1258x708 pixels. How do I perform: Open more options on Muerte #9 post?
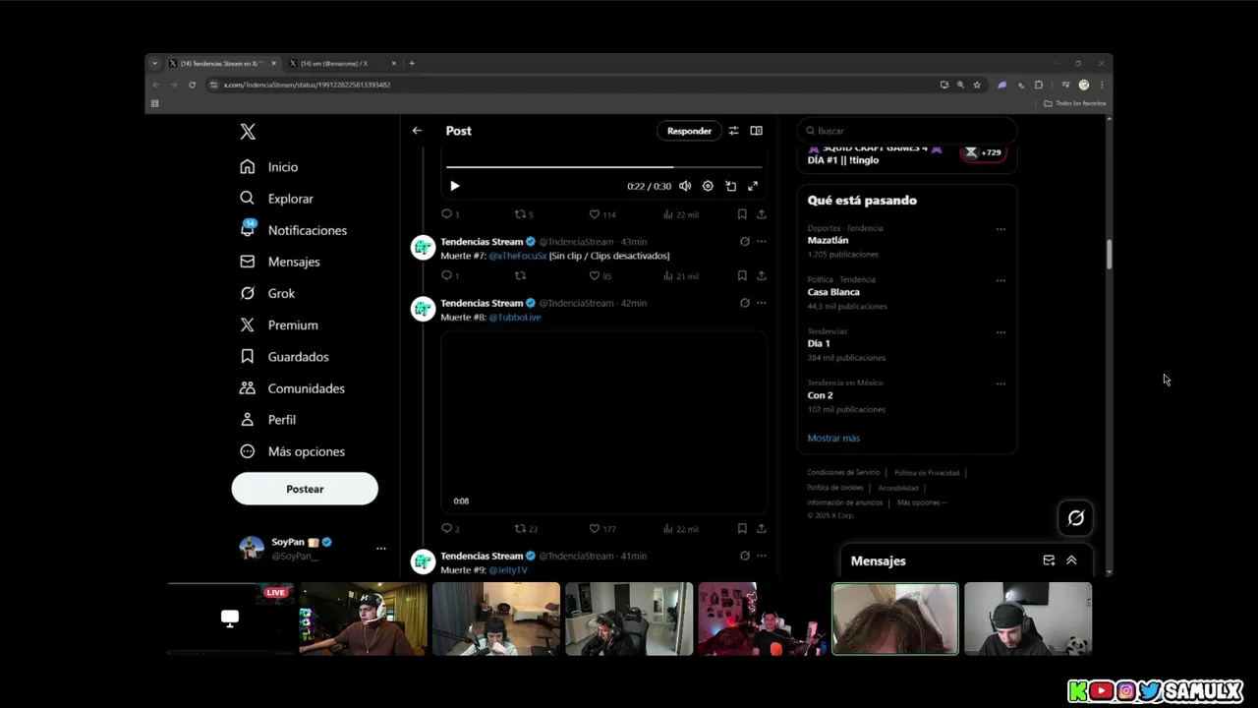click(761, 556)
